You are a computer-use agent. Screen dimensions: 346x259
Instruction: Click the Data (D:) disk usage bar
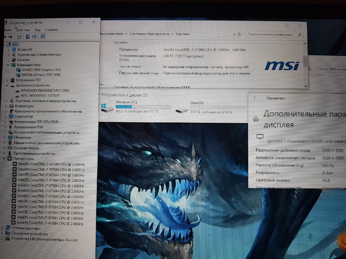point(218,108)
